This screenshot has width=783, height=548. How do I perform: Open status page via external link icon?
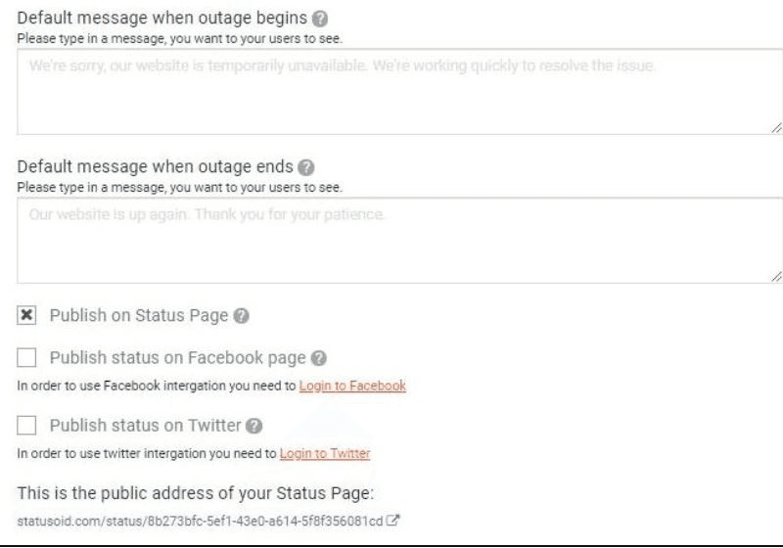coord(393,521)
